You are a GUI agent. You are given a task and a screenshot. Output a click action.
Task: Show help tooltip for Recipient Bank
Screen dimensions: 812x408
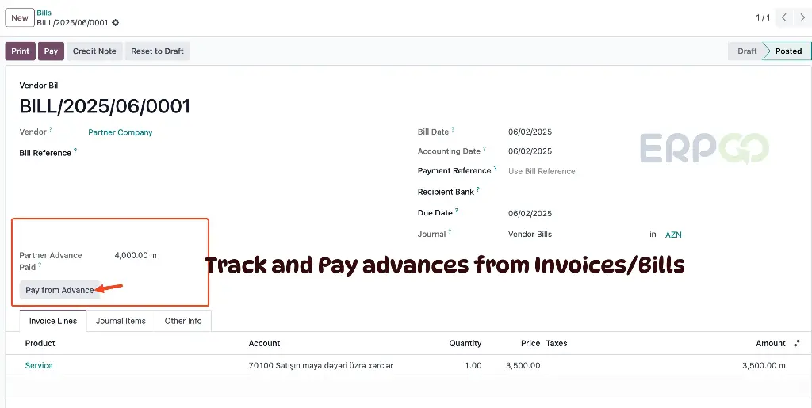[477, 189]
